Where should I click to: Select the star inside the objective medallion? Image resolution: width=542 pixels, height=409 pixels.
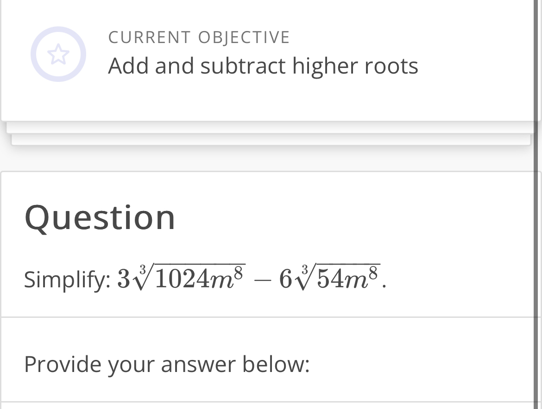coord(58,54)
